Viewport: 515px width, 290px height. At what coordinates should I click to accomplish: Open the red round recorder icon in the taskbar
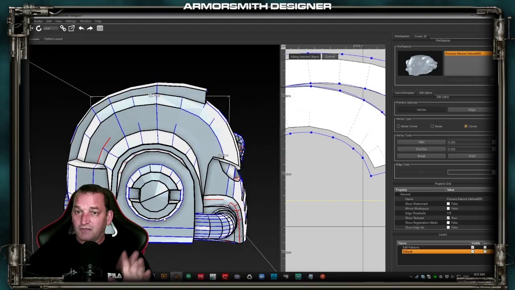[323, 277]
